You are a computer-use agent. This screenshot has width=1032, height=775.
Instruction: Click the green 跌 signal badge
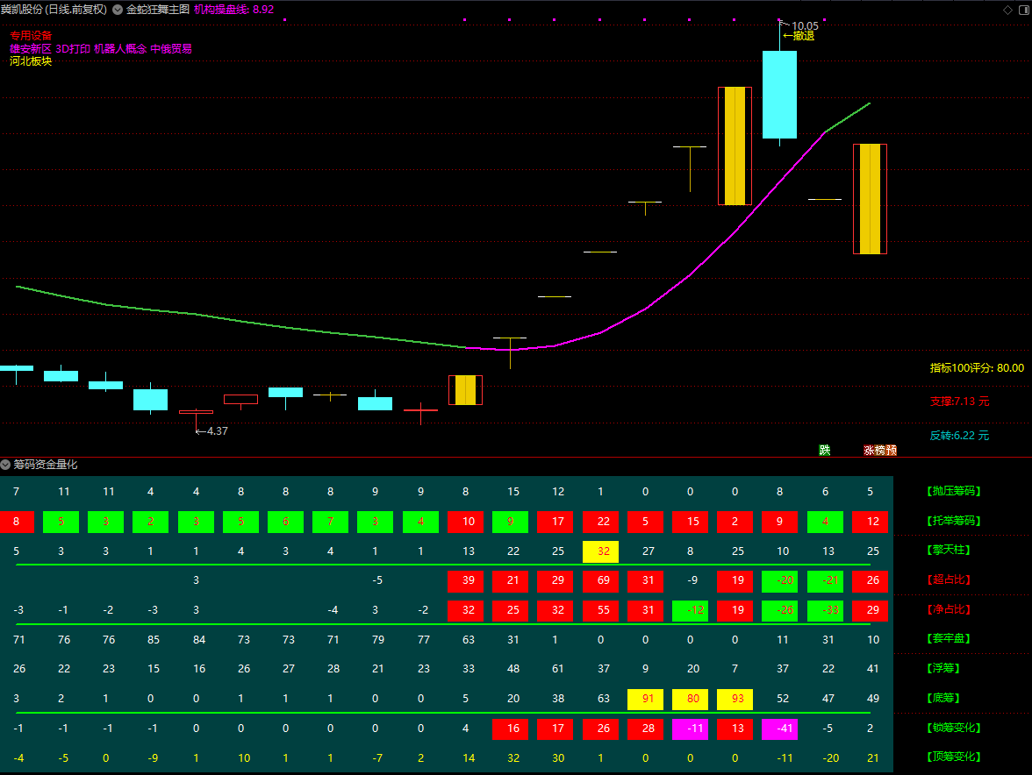825,451
